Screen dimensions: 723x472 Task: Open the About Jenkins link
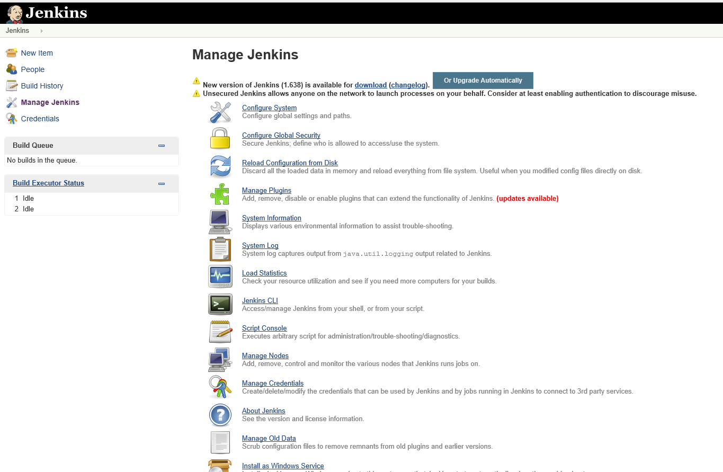(x=264, y=411)
